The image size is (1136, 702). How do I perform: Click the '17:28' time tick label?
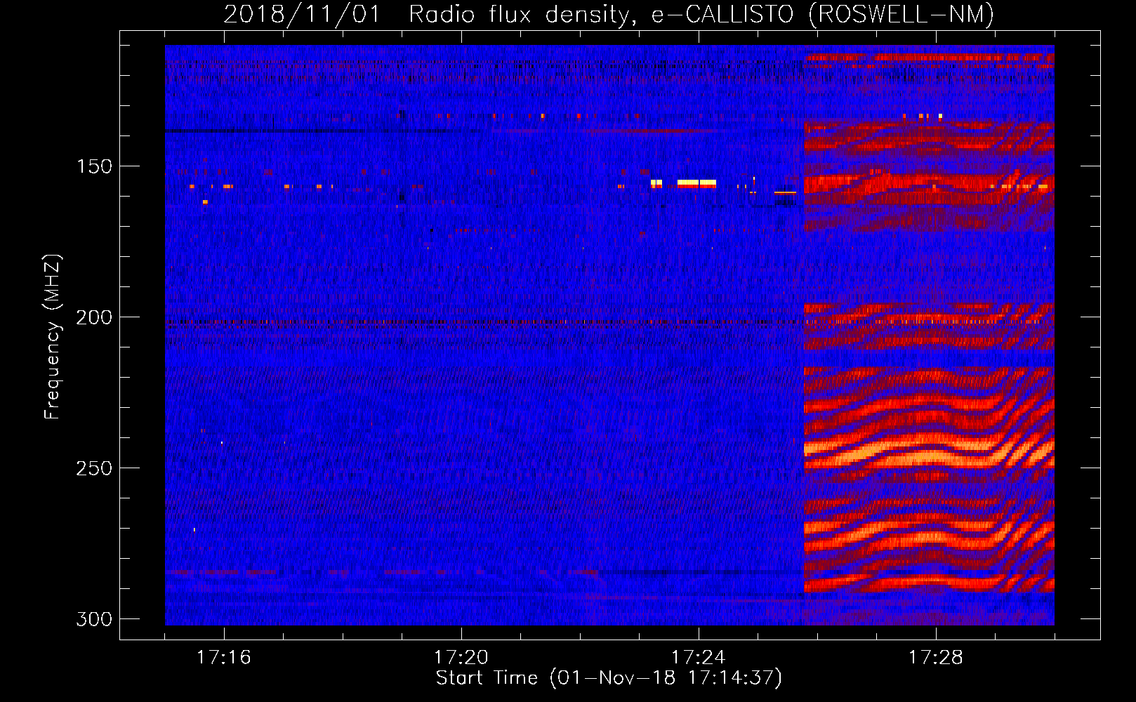(x=936, y=658)
